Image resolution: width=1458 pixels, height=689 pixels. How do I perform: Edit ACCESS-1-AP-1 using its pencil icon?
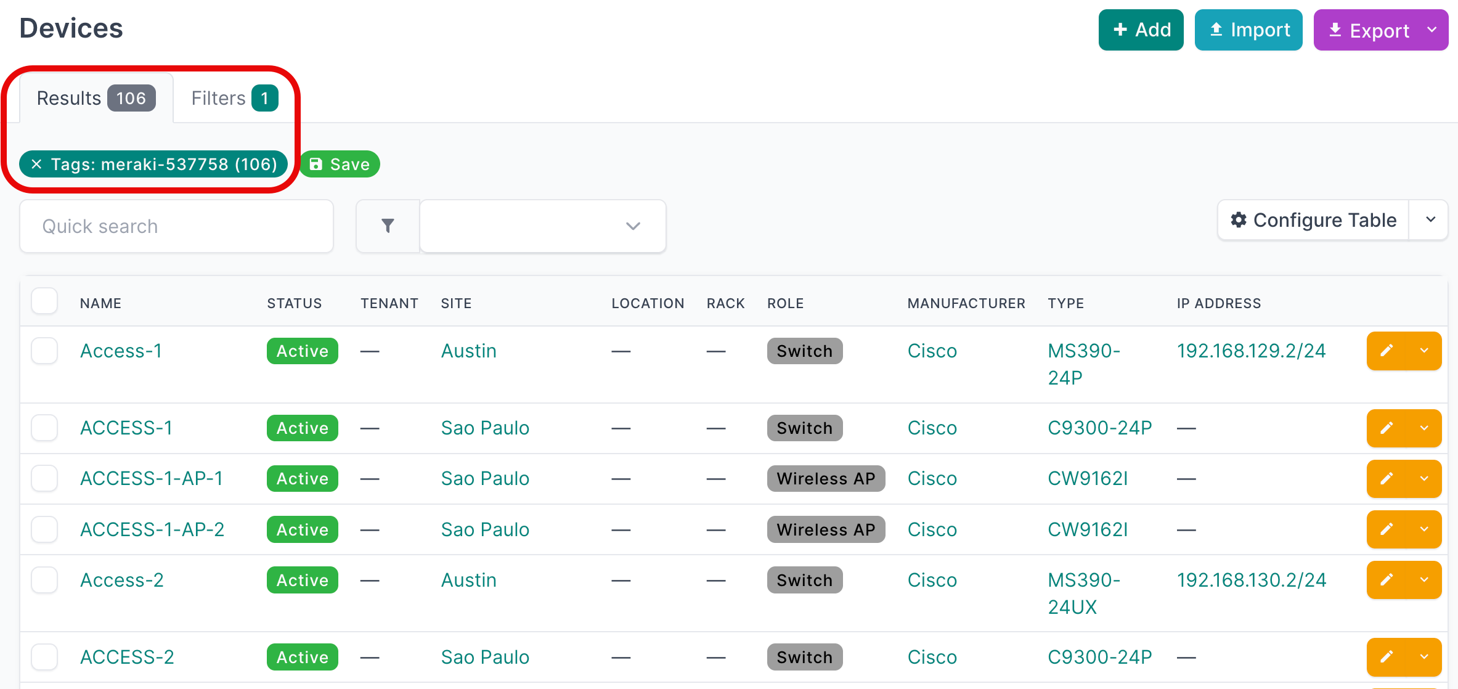coord(1387,478)
